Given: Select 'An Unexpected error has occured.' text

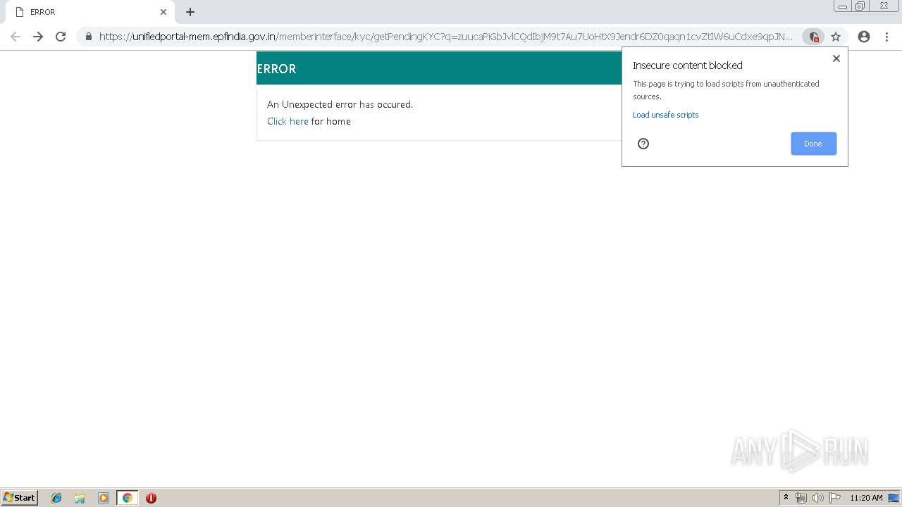Looking at the screenshot, I should (340, 104).
